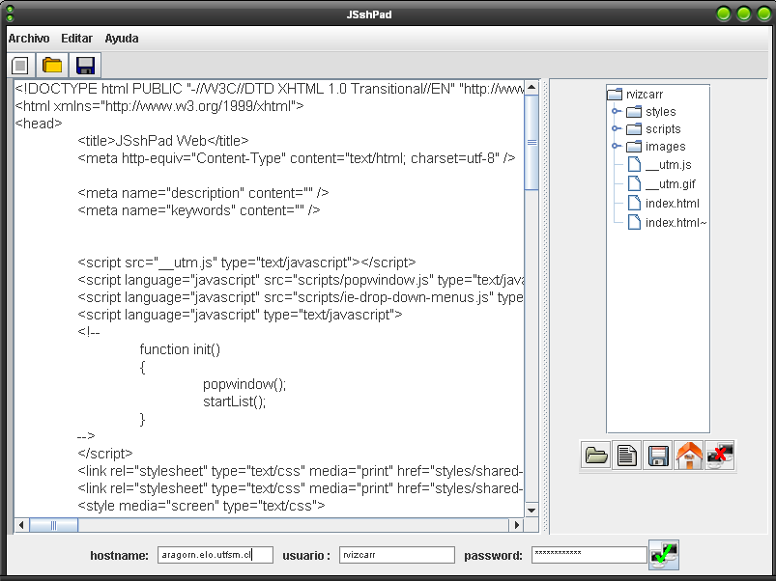Click the editor scroll up arrow

click(x=532, y=88)
